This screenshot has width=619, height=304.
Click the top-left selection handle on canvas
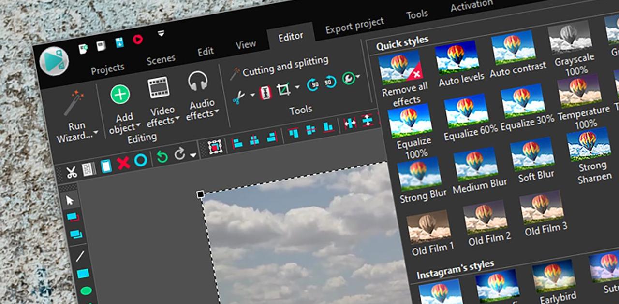pyautogui.click(x=200, y=194)
